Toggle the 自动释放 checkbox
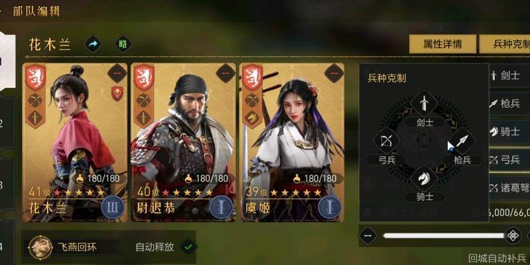530x265 pixels. pos(189,247)
